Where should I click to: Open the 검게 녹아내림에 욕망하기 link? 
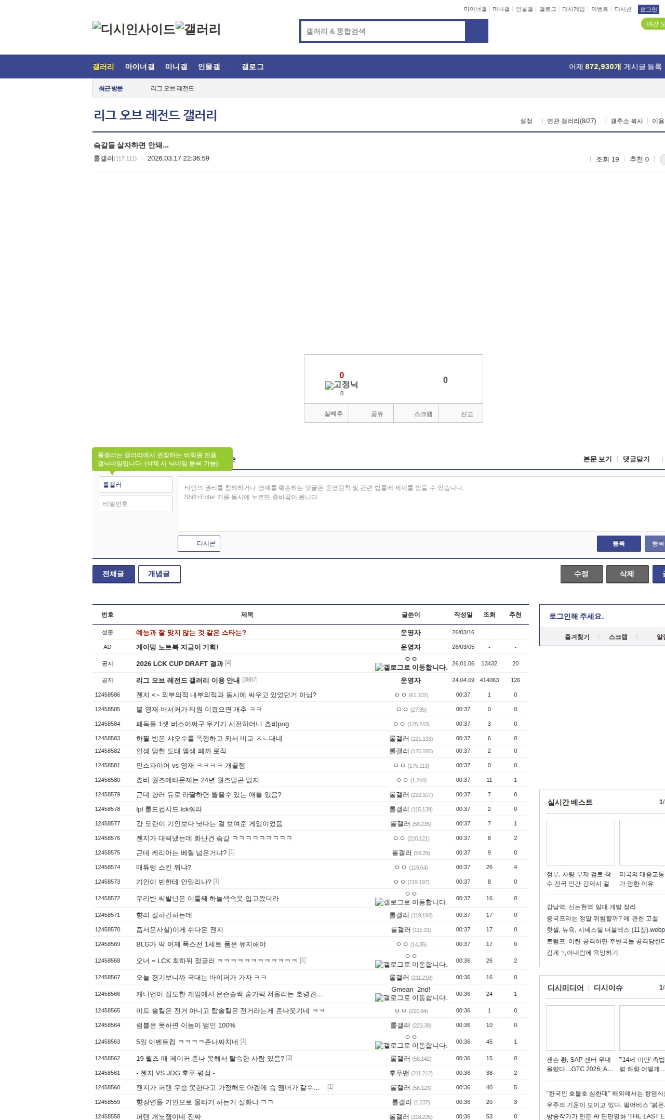pyautogui.click(x=582, y=952)
